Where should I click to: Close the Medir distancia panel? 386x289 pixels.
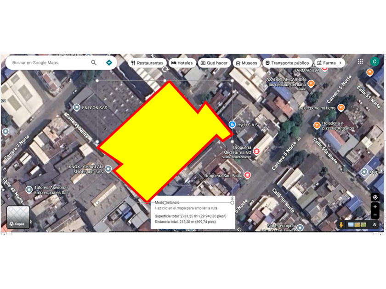click(x=232, y=199)
